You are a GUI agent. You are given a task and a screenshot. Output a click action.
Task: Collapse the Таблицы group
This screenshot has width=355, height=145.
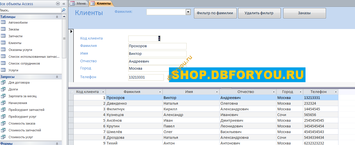[57, 17]
